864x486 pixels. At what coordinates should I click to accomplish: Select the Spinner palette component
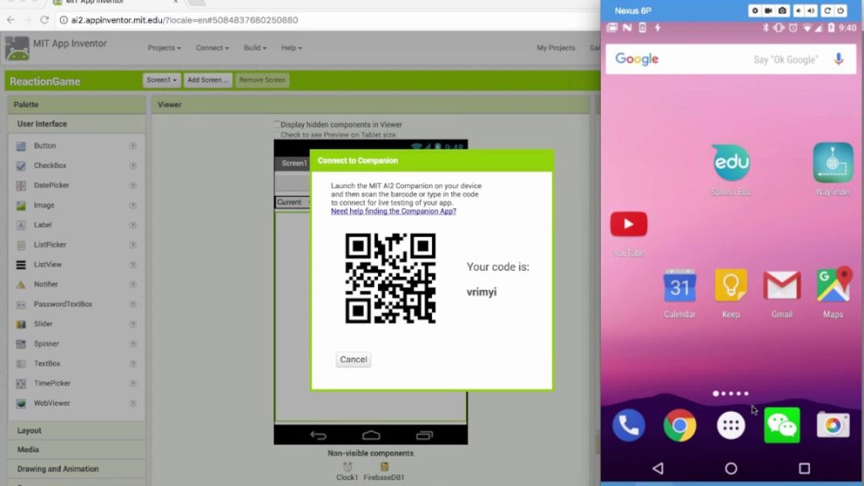pyautogui.click(x=46, y=344)
